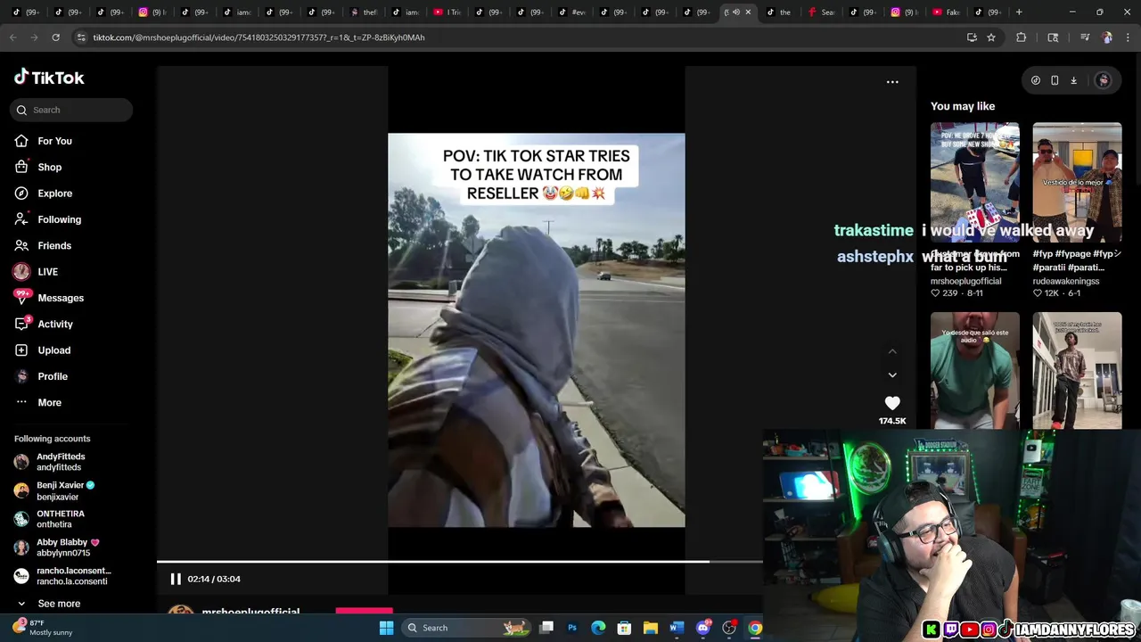Click the address bar URL

[259, 37]
